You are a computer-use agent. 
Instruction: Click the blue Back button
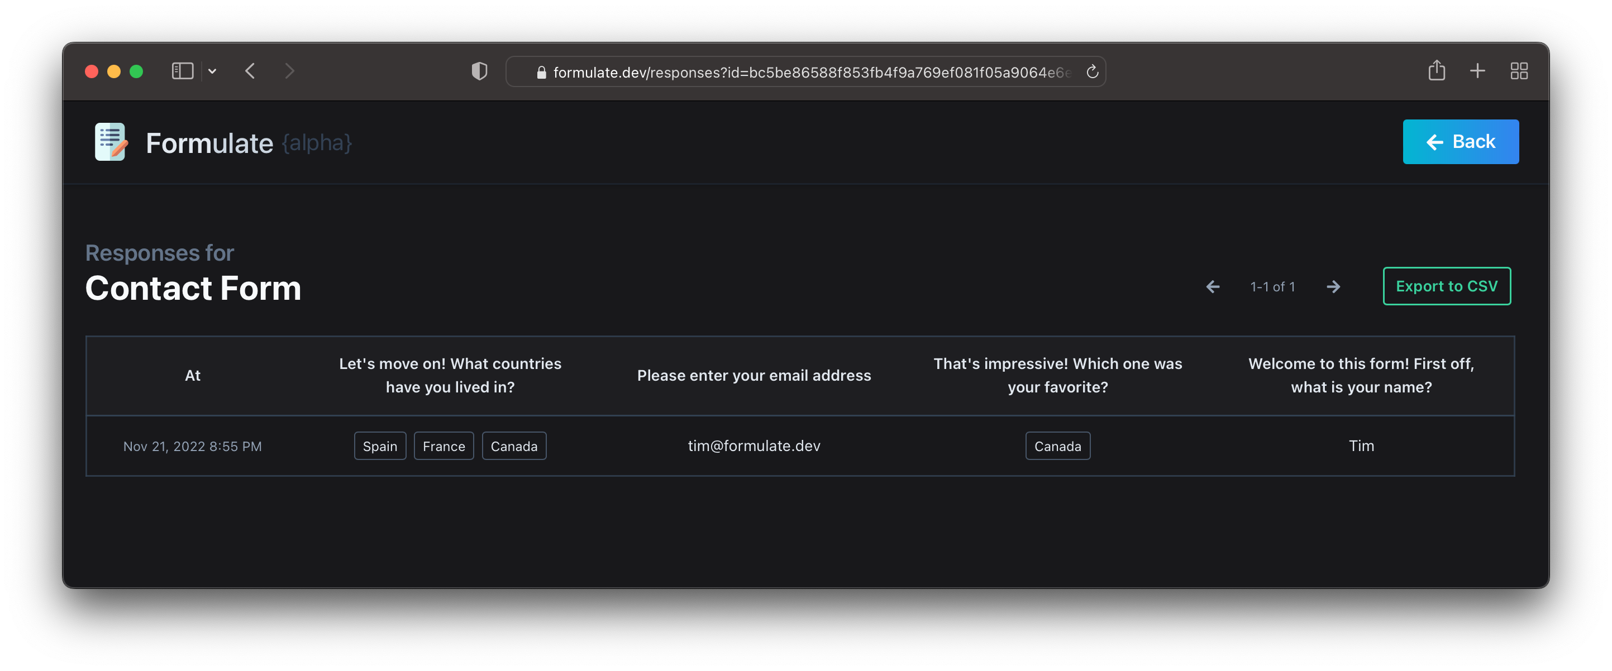coord(1460,142)
